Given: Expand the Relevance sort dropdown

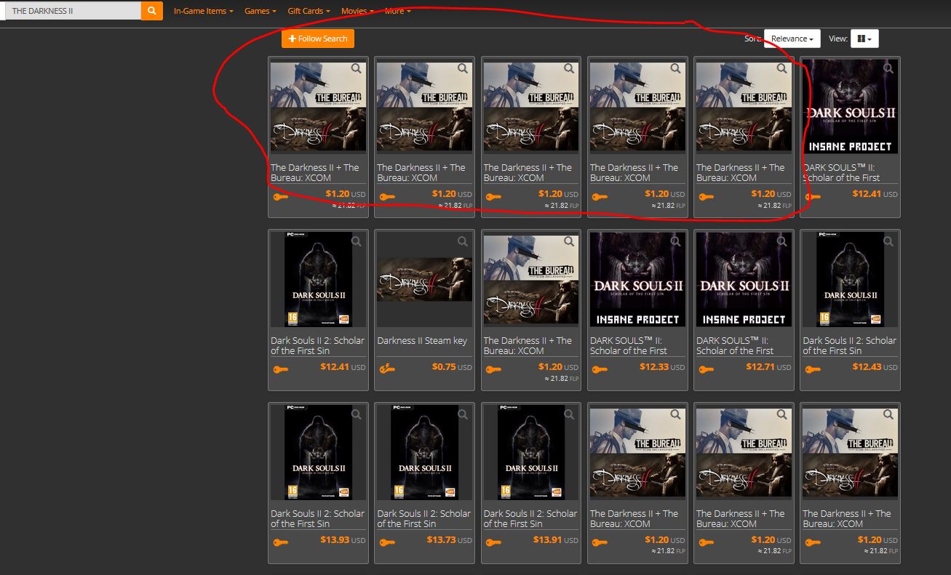Looking at the screenshot, I should [x=792, y=39].
